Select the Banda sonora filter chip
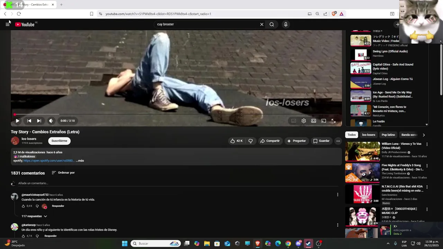This screenshot has height=249, width=443. (409, 135)
